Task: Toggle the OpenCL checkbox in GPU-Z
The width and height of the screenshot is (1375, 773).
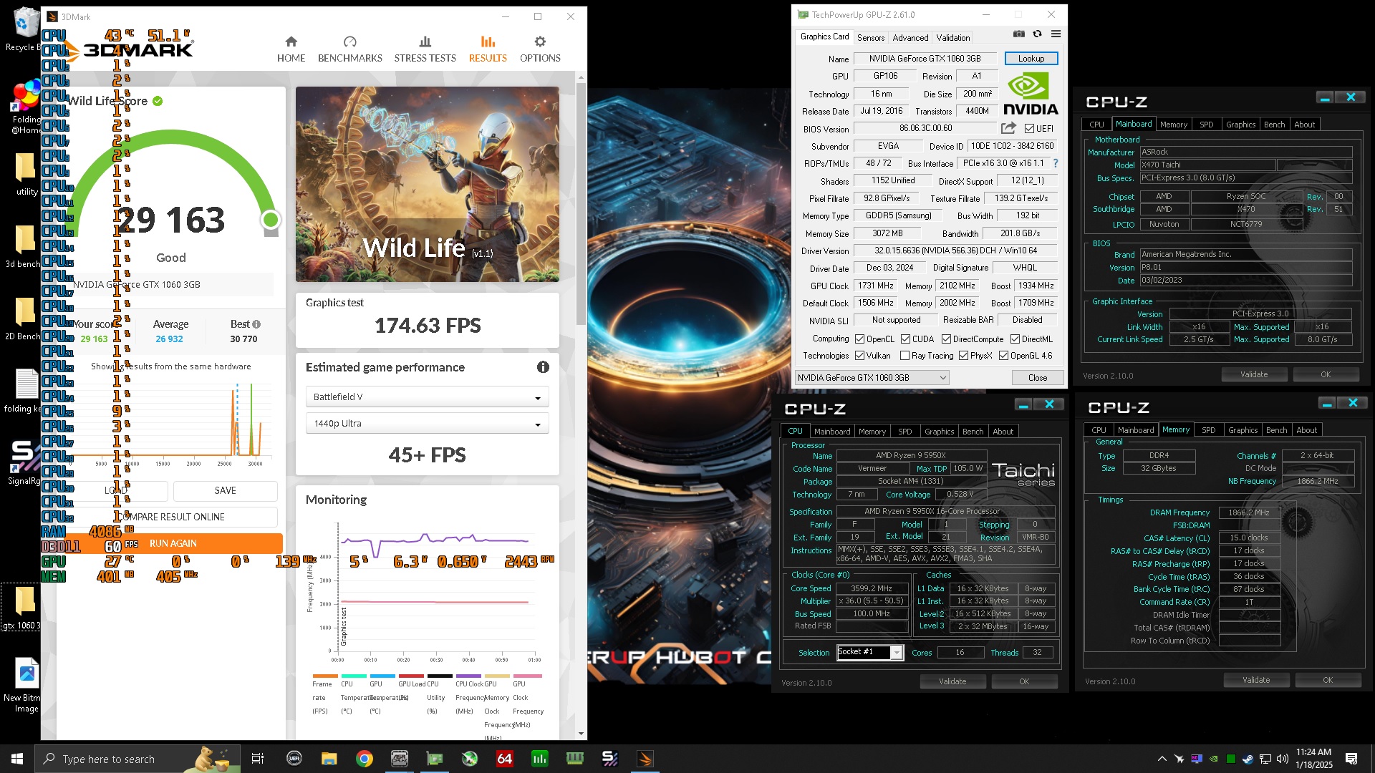Action: pyautogui.click(x=859, y=339)
